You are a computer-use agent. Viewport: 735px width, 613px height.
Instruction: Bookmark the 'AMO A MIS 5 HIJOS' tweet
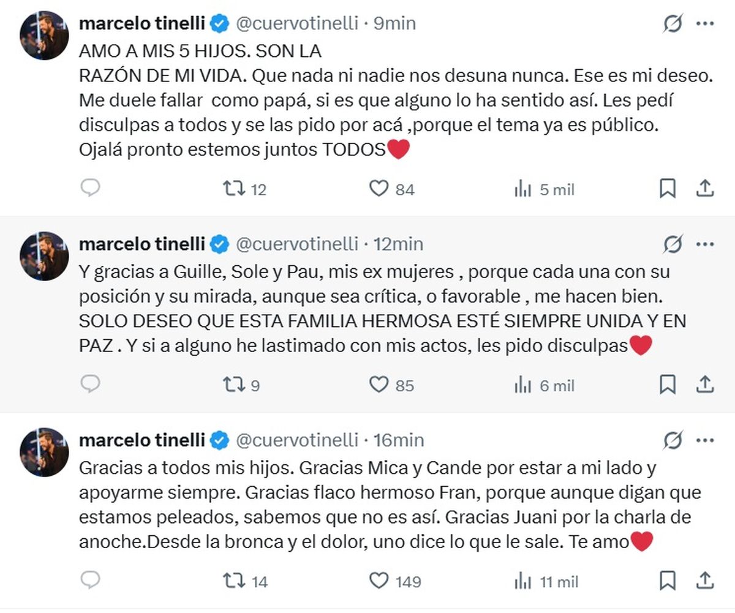(x=667, y=189)
